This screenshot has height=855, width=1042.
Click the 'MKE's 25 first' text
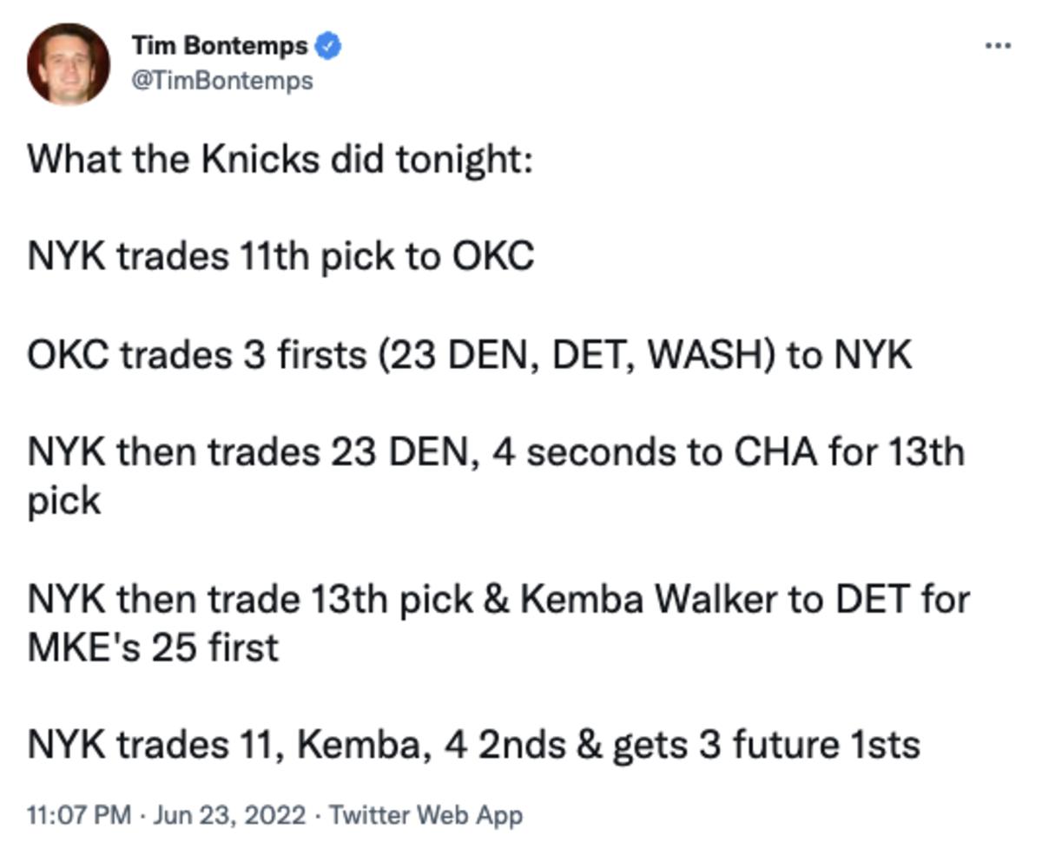(153, 648)
